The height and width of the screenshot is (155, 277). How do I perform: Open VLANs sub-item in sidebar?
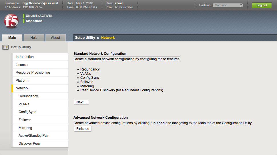pos(41,104)
